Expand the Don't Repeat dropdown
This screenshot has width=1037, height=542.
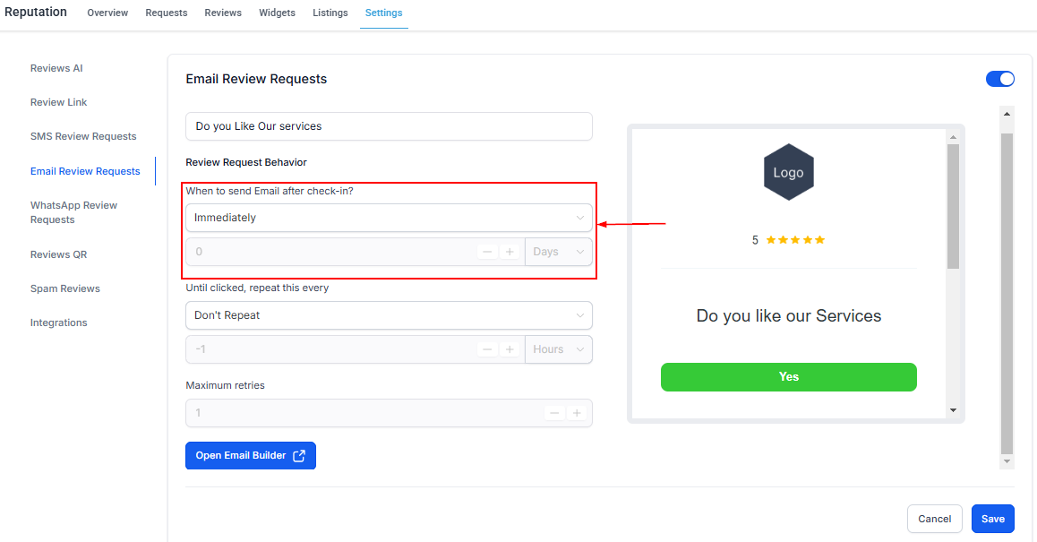coord(389,315)
